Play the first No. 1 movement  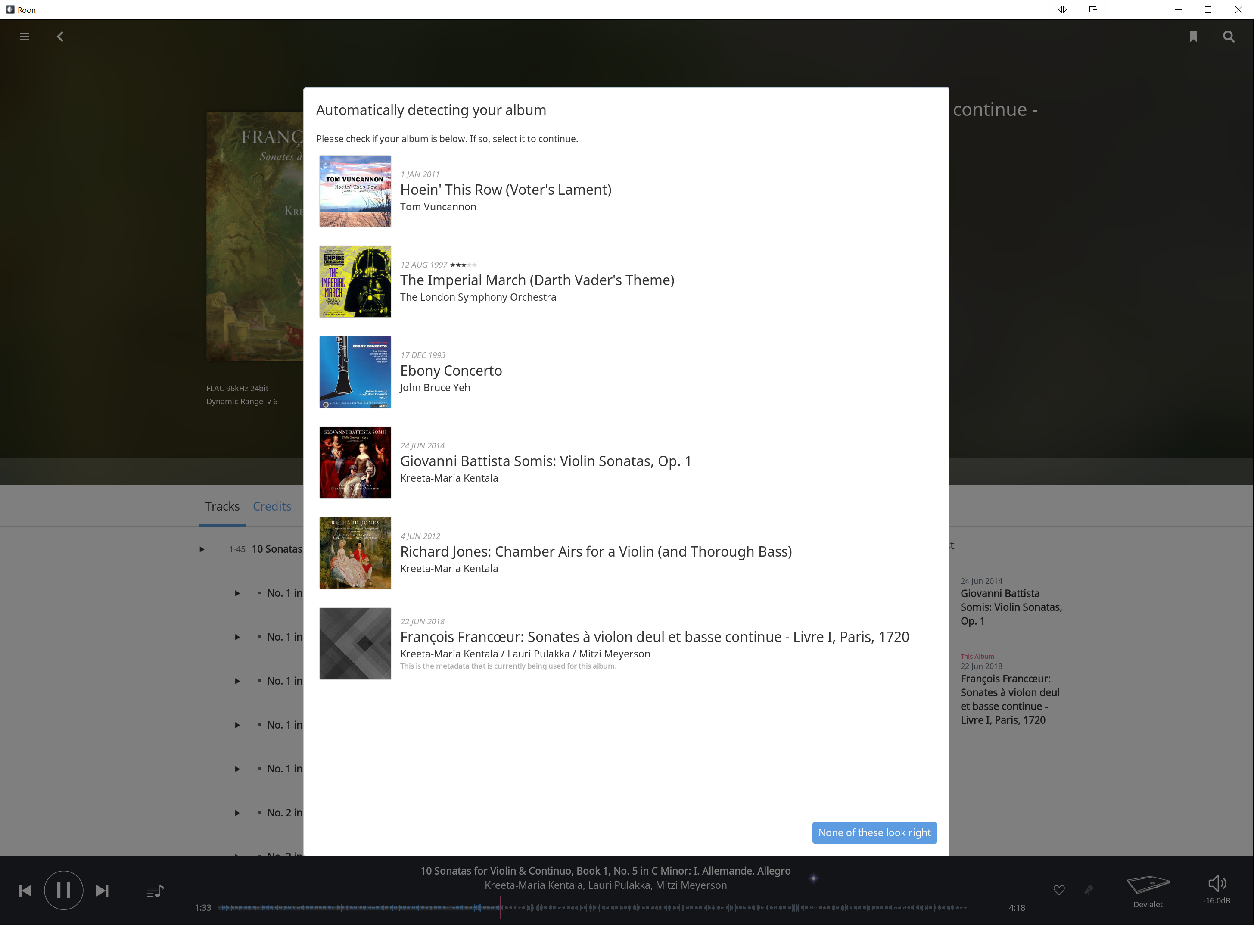[x=237, y=593]
